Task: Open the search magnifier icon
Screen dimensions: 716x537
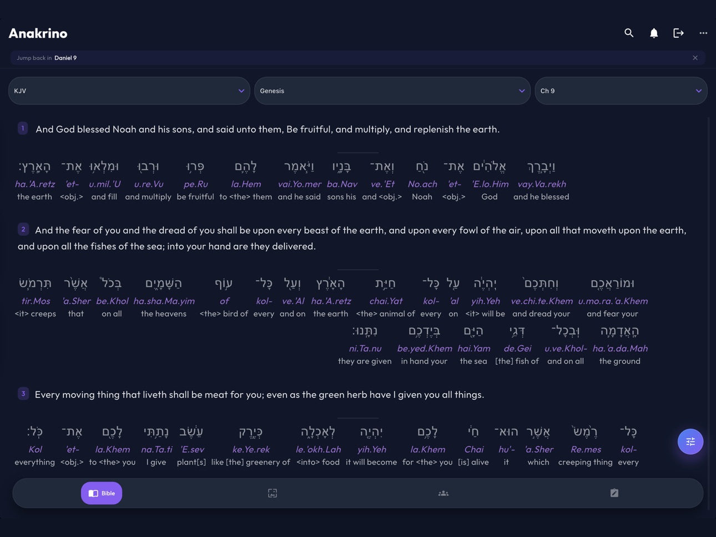Action: click(x=629, y=33)
